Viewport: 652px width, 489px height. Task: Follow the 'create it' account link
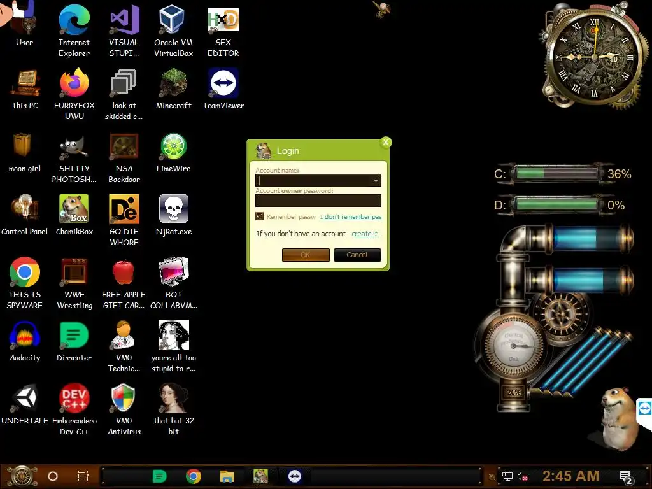tap(365, 234)
